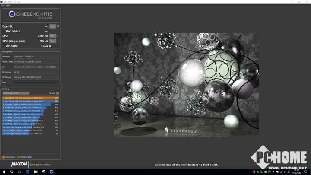Click the network icon in the system tray

[x=281, y=172]
